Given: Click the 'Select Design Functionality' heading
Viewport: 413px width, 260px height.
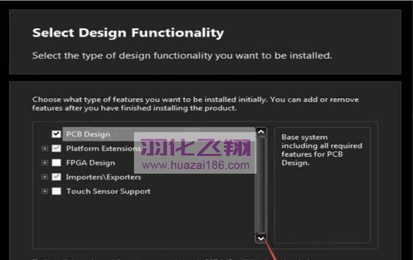Looking at the screenshot, I should coord(128,33).
